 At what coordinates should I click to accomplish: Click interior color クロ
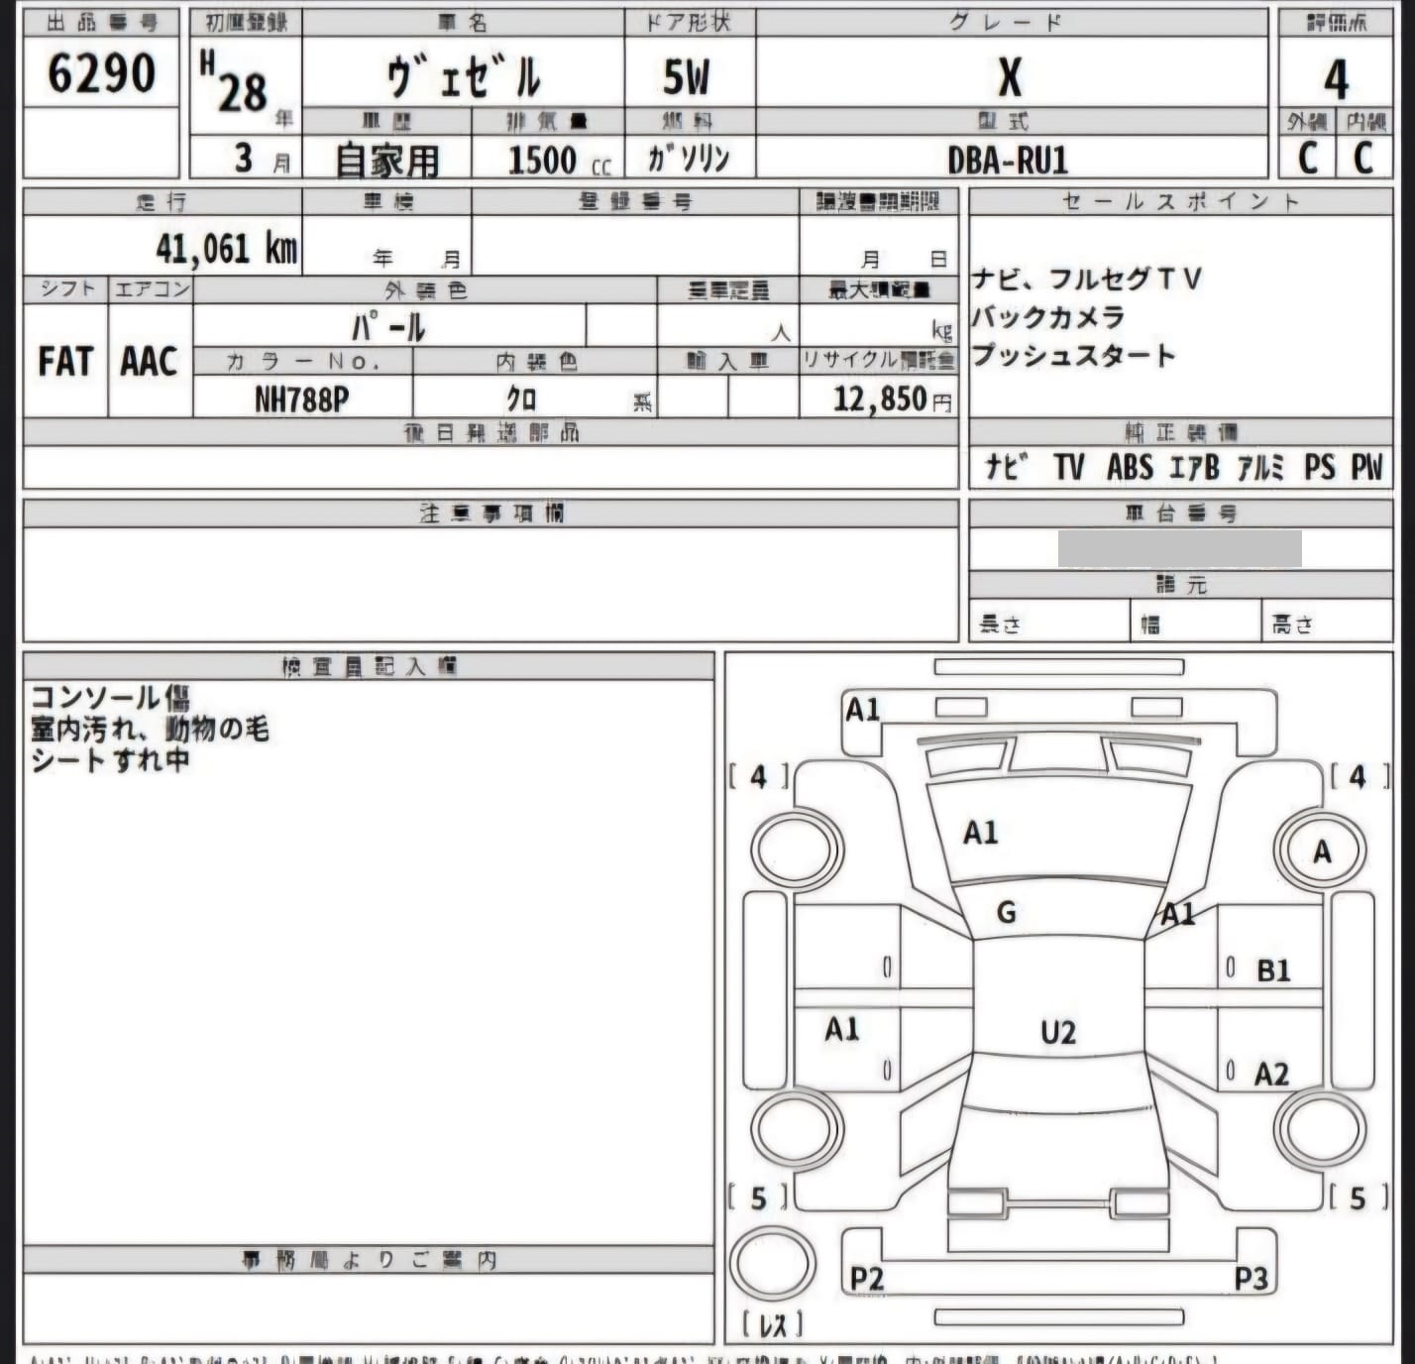(x=521, y=398)
